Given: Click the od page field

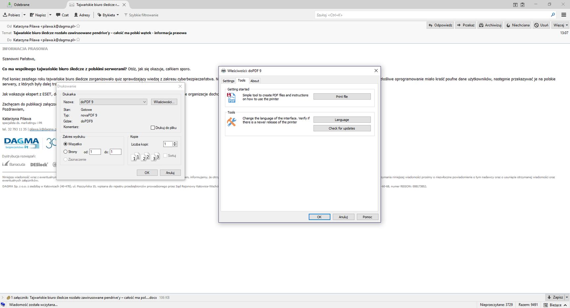Looking at the screenshot, I should coord(95,152).
